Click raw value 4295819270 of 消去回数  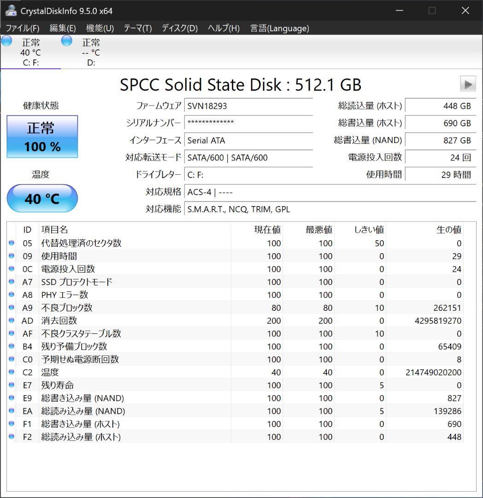click(x=438, y=321)
